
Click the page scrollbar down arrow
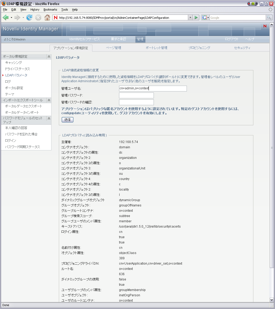272,300
